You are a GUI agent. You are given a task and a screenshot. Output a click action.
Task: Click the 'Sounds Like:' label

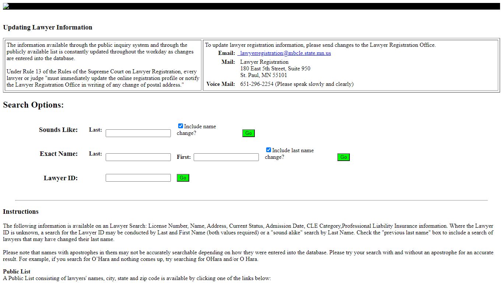tap(59, 130)
